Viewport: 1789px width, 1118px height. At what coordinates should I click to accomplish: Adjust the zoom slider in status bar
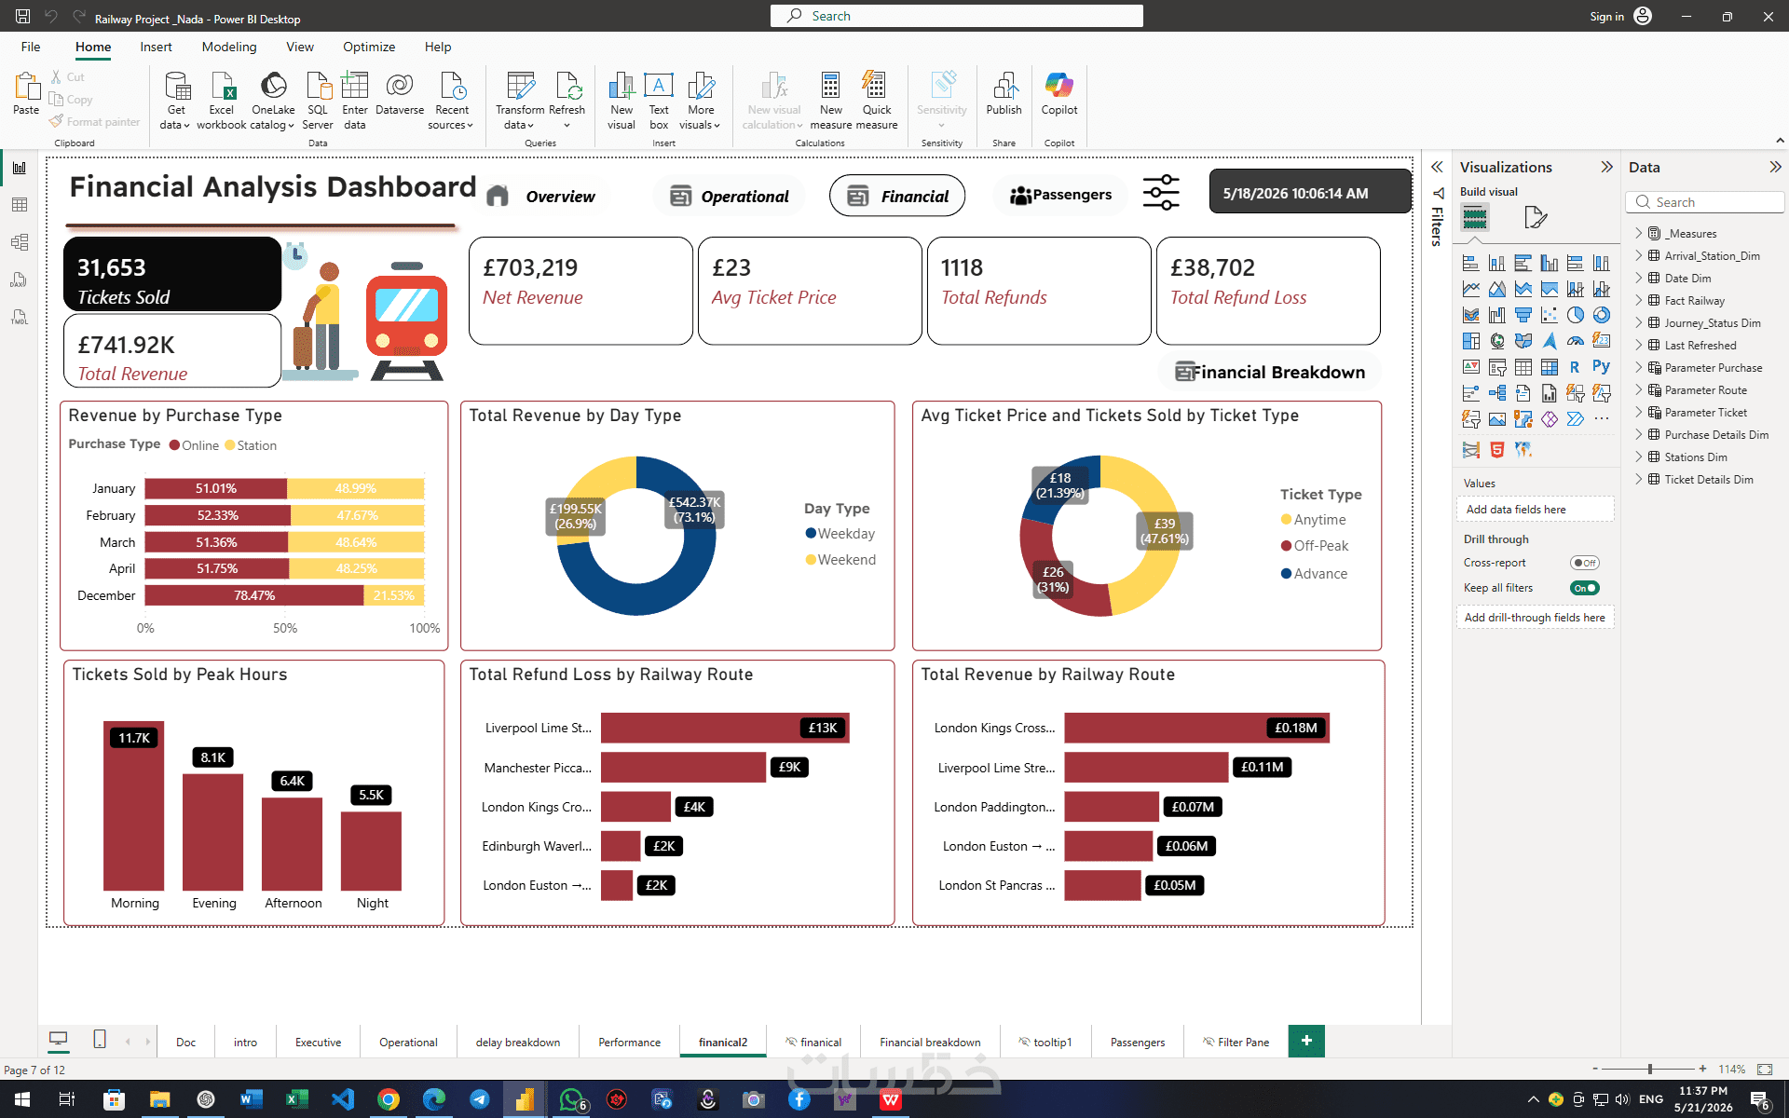coord(1648,1069)
